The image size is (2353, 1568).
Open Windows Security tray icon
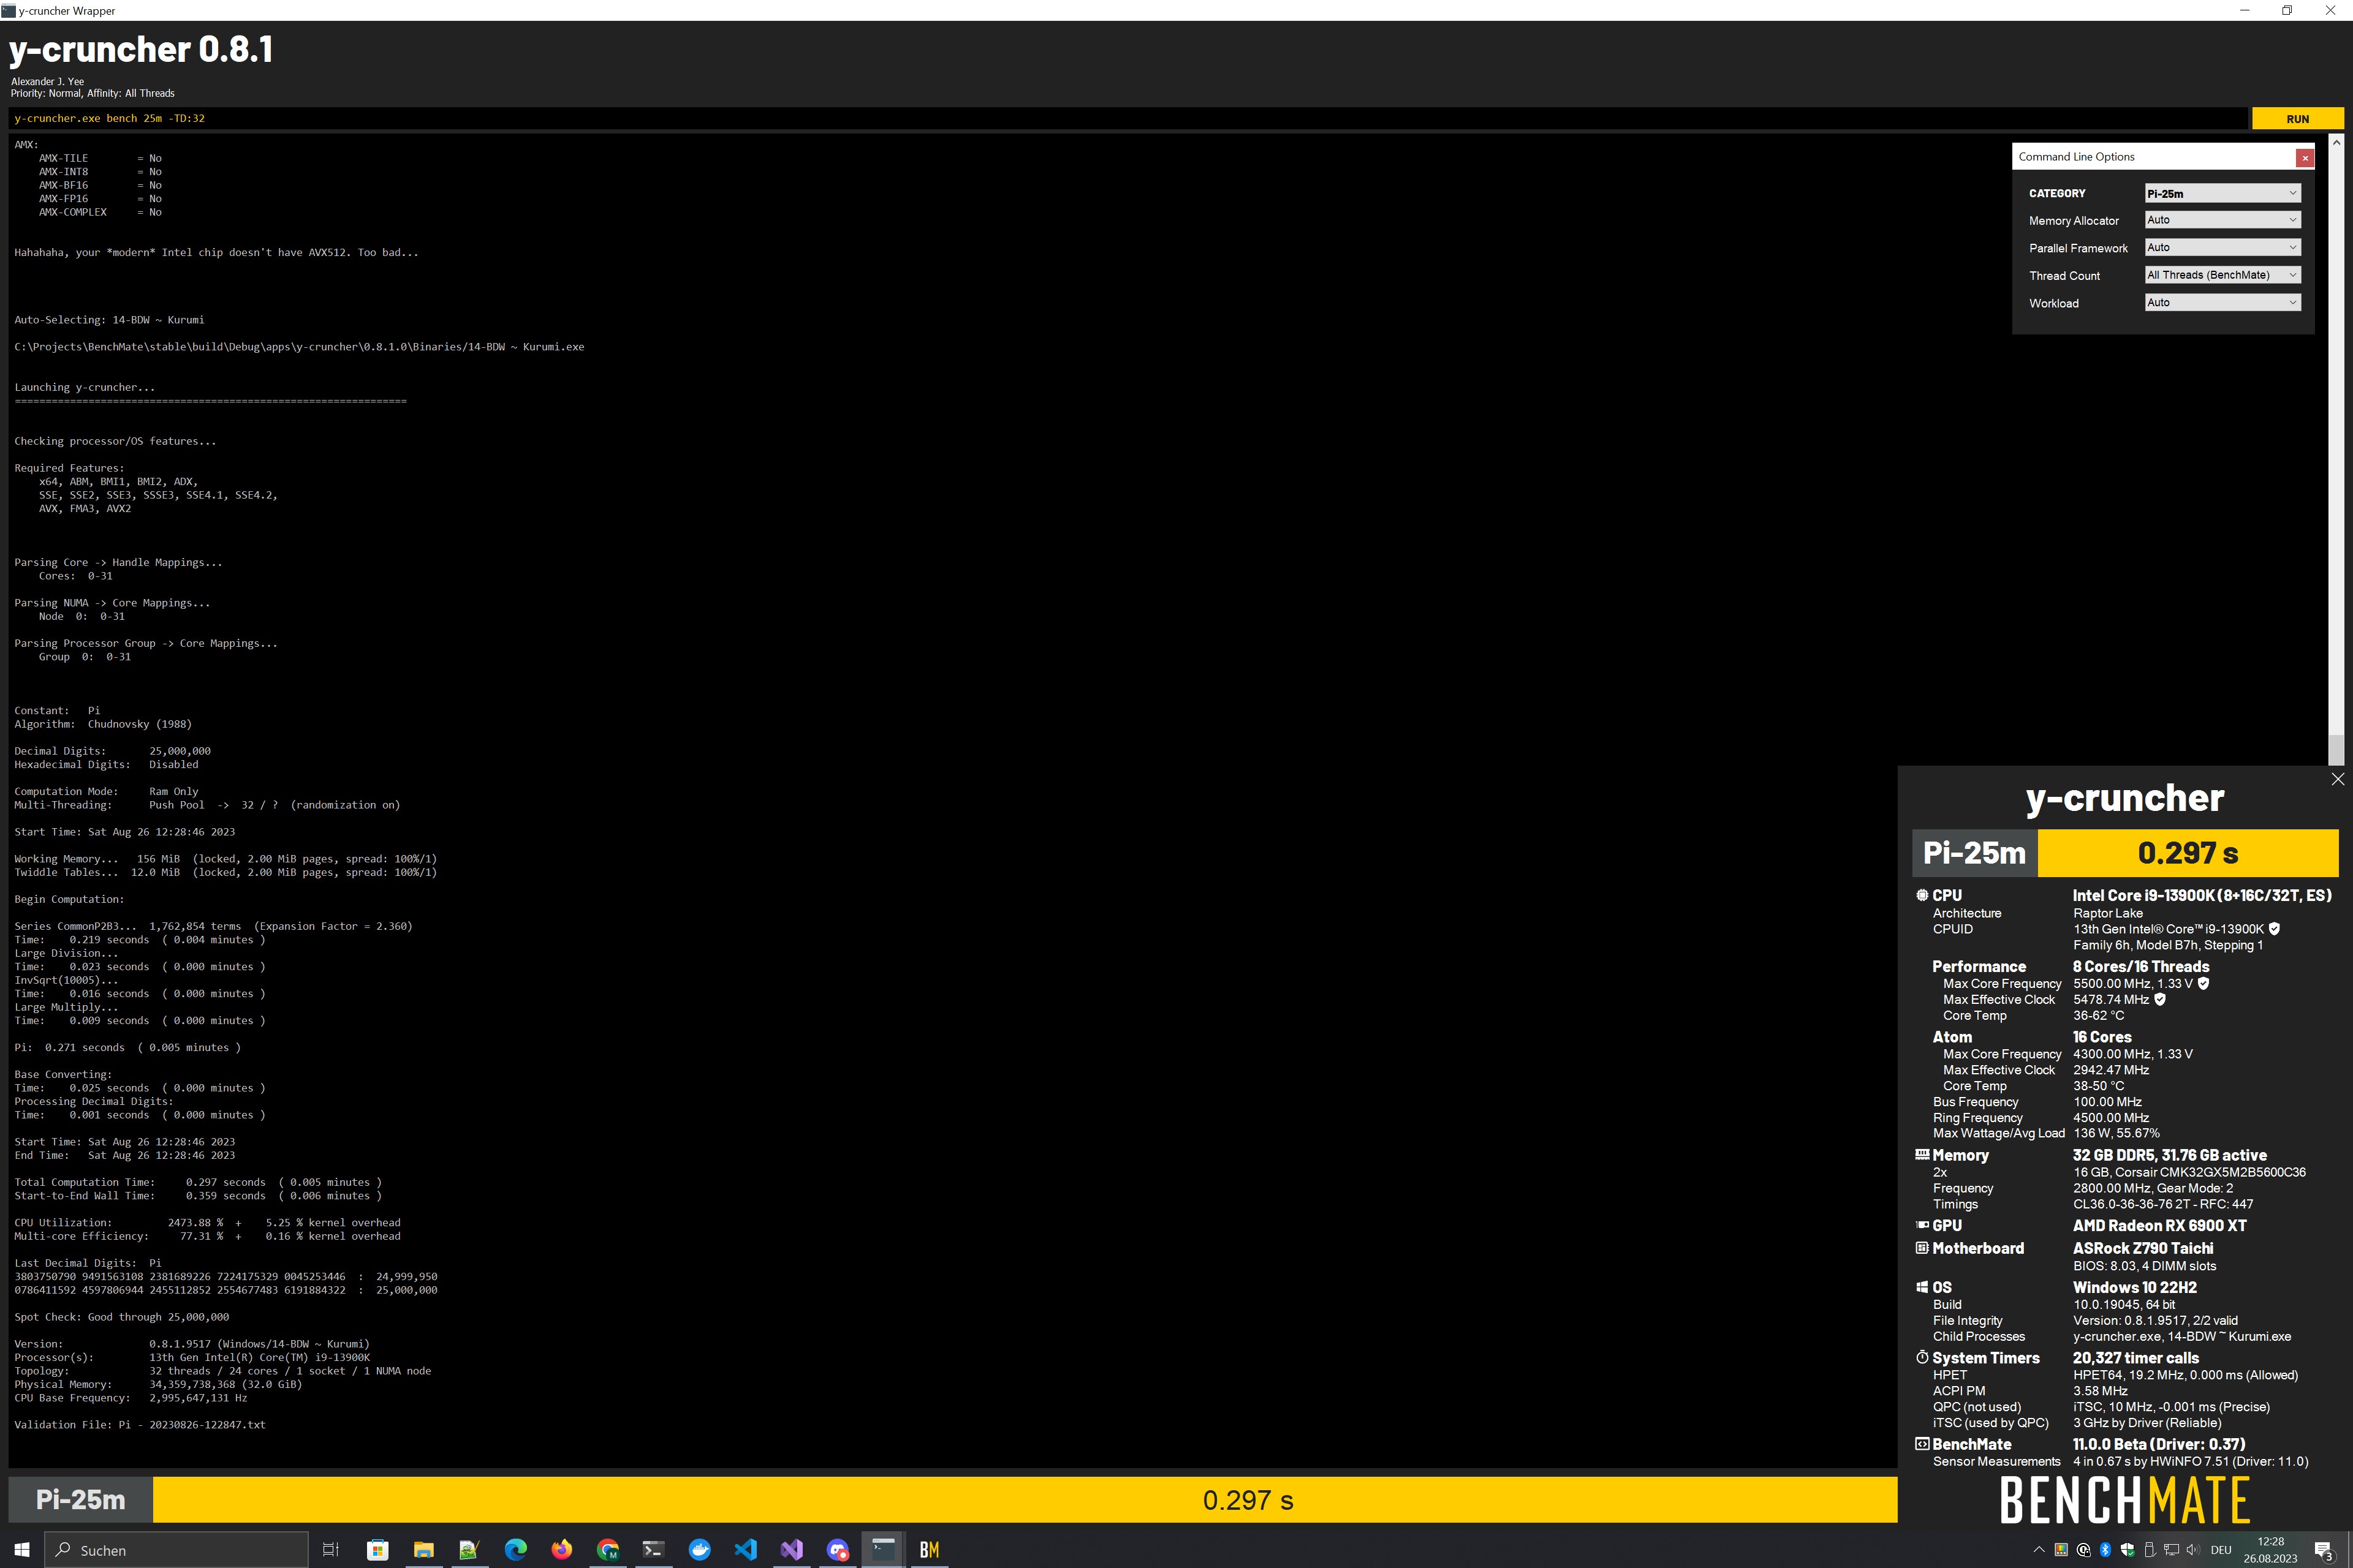coord(2127,1550)
